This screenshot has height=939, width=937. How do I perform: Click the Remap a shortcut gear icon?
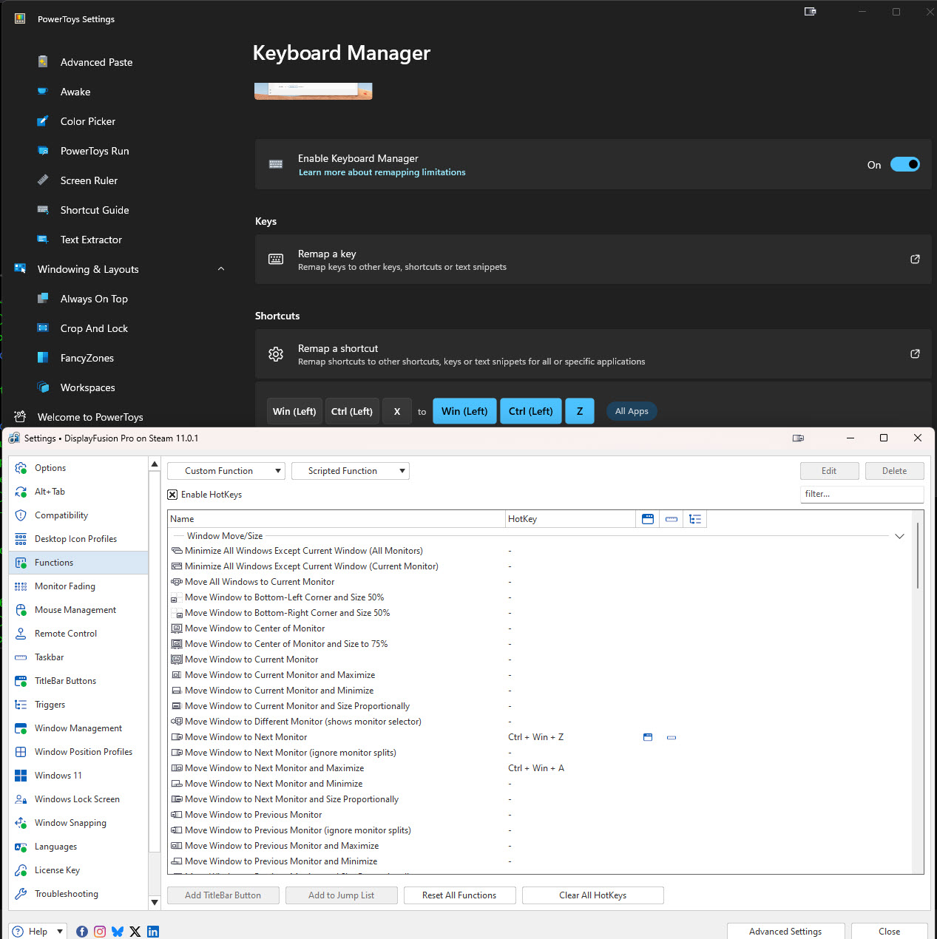tap(276, 354)
